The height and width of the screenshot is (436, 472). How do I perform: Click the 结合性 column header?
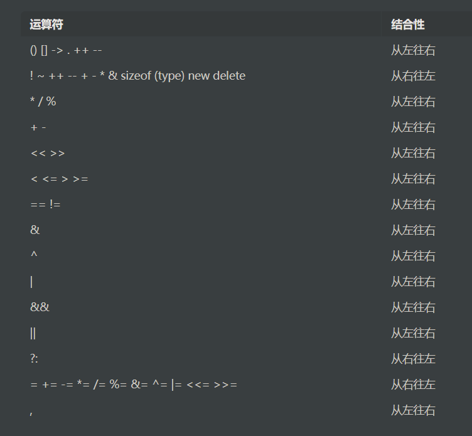pyautogui.click(x=407, y=24)
